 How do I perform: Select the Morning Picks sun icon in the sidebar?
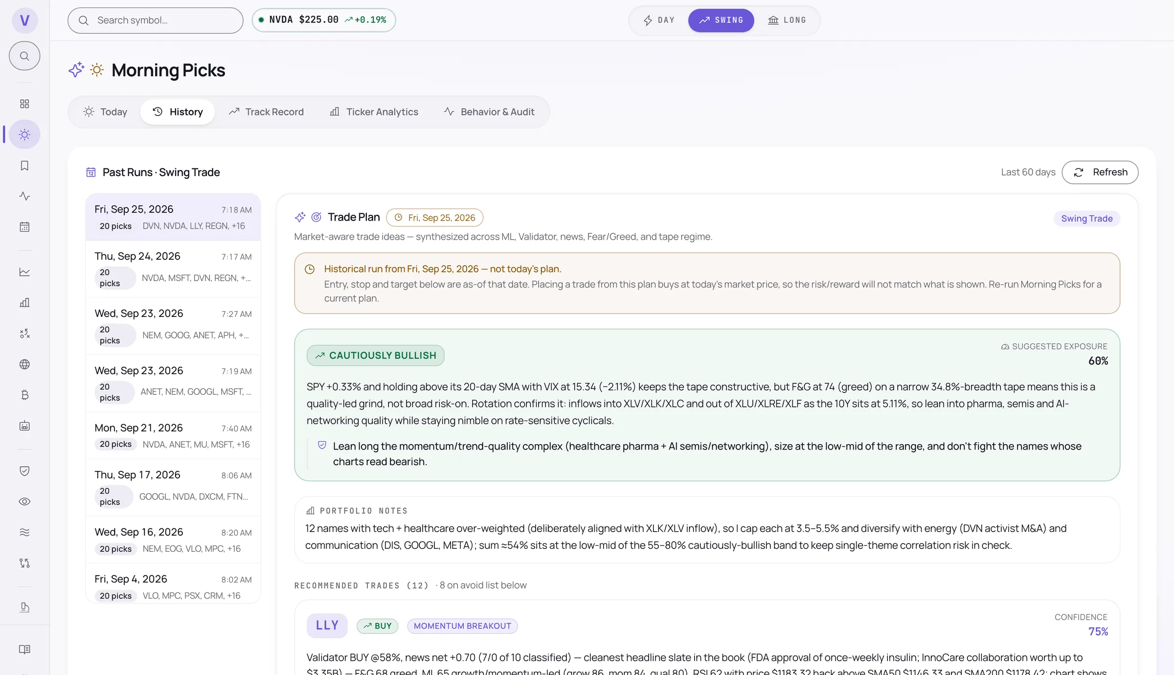[x=24, y=135]
